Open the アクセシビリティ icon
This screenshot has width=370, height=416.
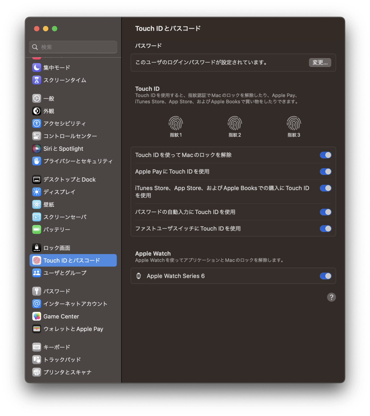[37, 123]
